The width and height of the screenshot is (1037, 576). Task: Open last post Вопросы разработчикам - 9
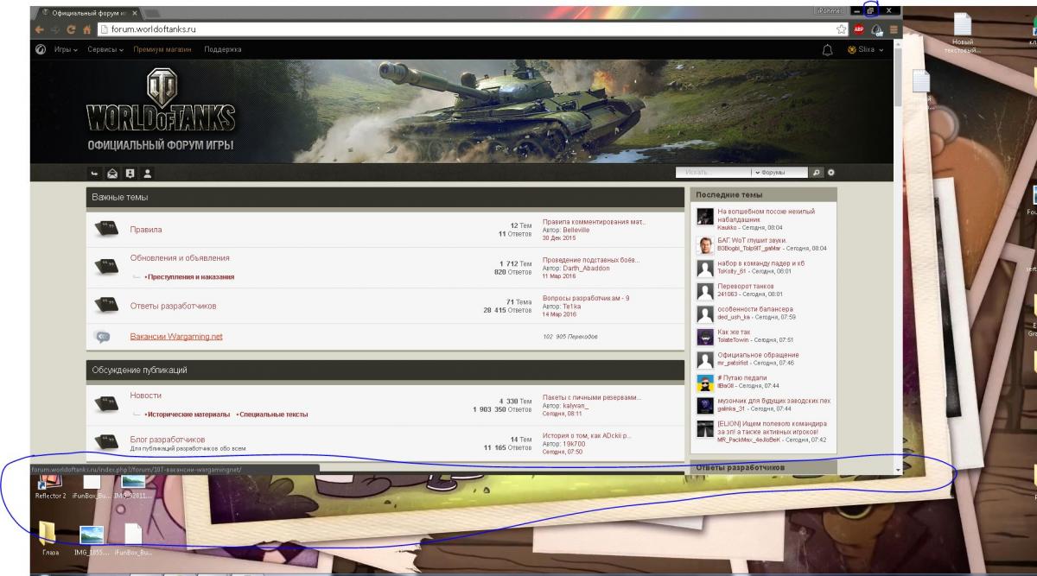pyautogui.click(x=586, y=298)
